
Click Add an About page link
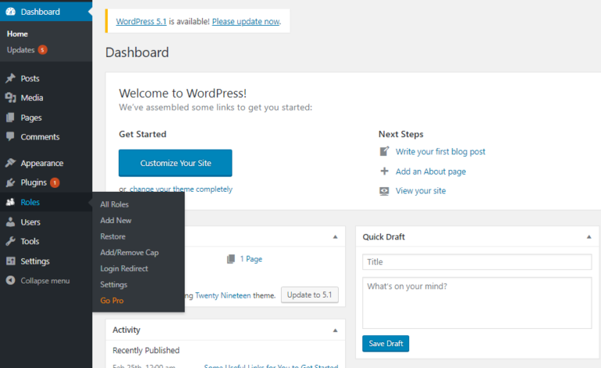pos(430,171)
